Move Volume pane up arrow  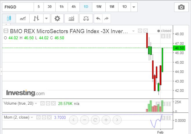point(158,104)
